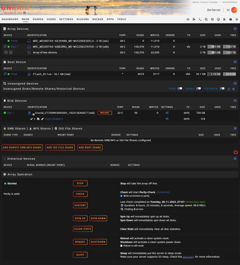The height and width of the screenshot is (265, 240).
Task: Click the file manager (copy) icon in toolbar
Action: pyautogui.click(x=206, y=19)
